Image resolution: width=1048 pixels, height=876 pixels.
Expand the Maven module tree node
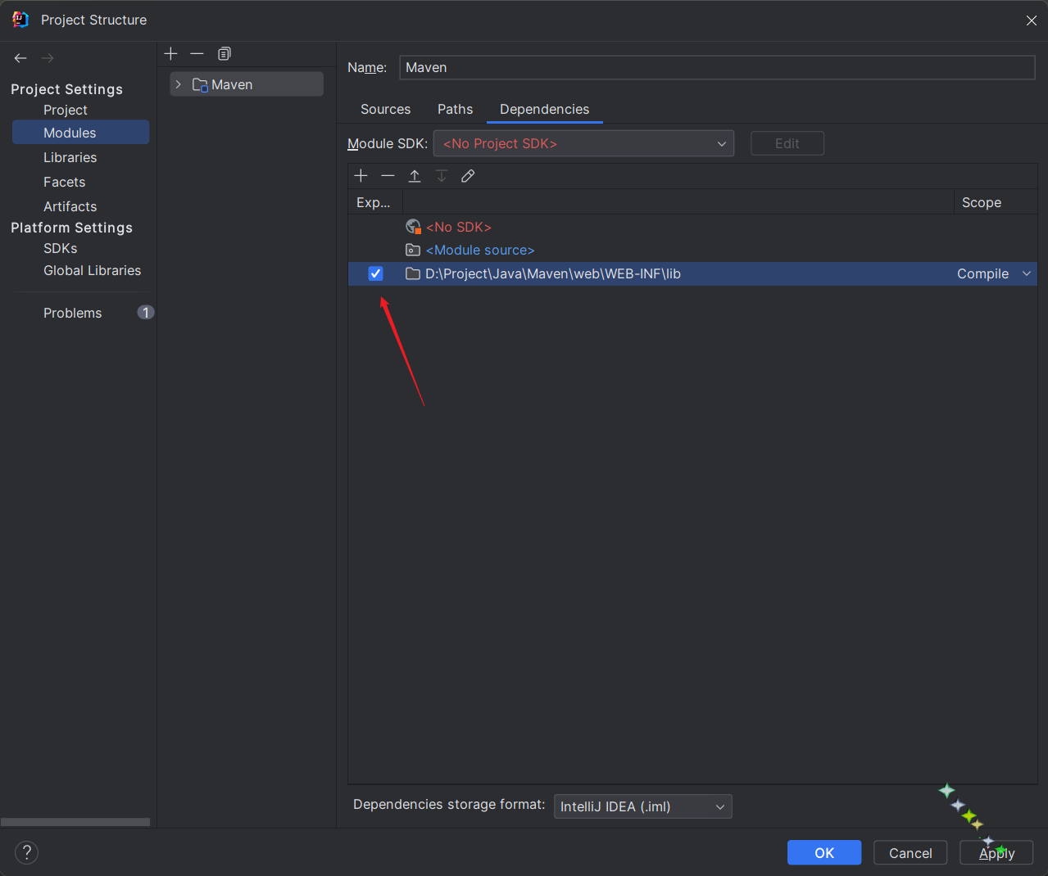tap(178, 84)
